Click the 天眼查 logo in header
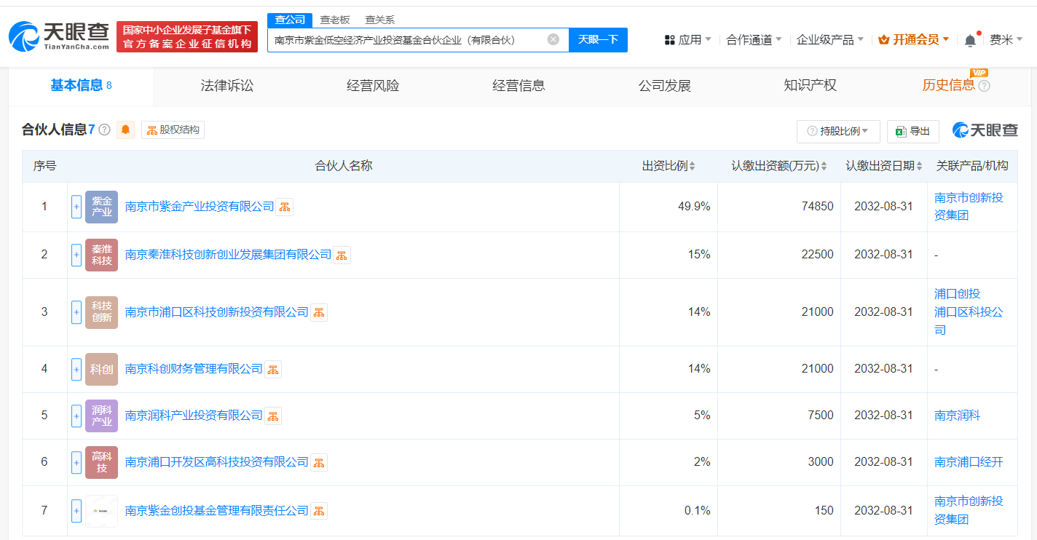Image resolution: width=1037 pixels, height=540 pixels. 60,36
